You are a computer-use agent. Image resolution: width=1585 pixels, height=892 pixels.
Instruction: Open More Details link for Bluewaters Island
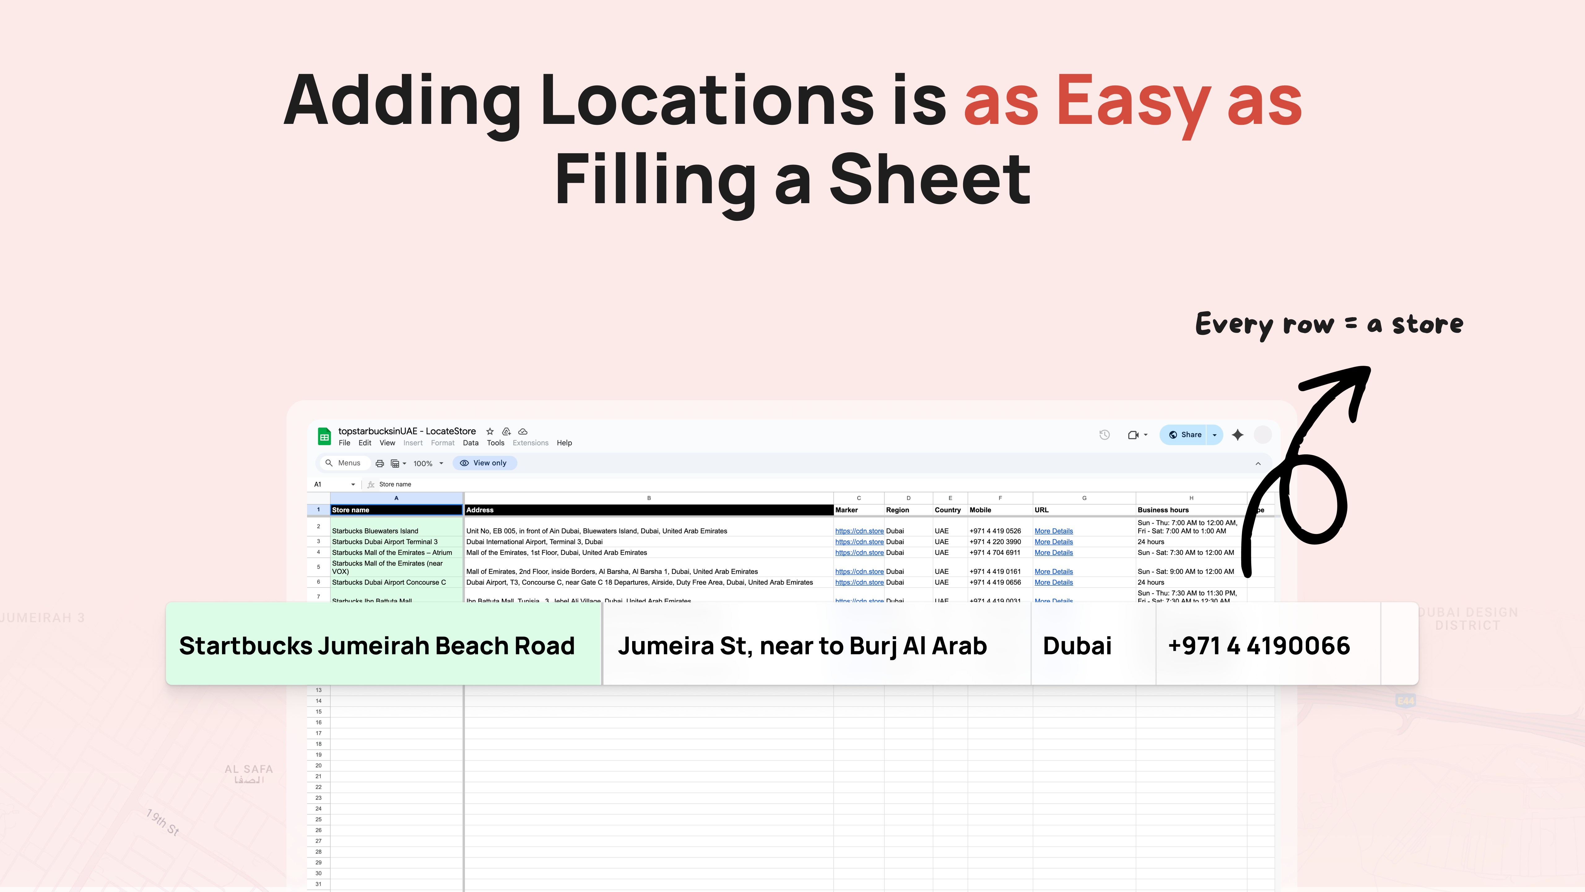1053,531
